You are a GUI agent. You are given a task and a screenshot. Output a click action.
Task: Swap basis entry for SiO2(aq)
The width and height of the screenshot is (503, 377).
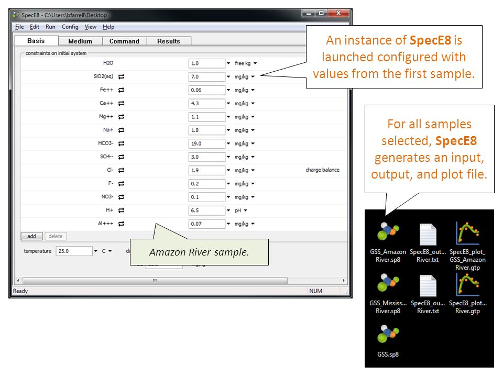coord(121,76)
